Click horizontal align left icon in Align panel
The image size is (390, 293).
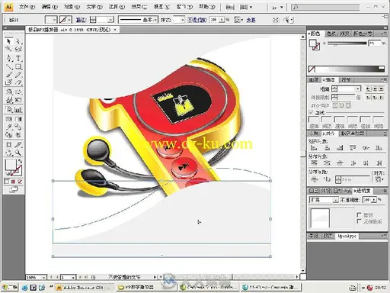pyautogui.click(x=314, y=147)
